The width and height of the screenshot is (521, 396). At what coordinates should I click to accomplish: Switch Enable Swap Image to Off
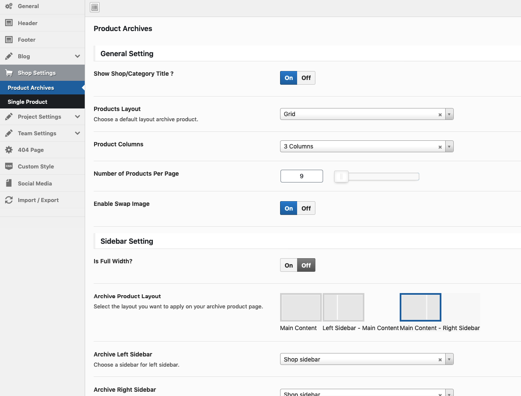[x=306, y=208]
